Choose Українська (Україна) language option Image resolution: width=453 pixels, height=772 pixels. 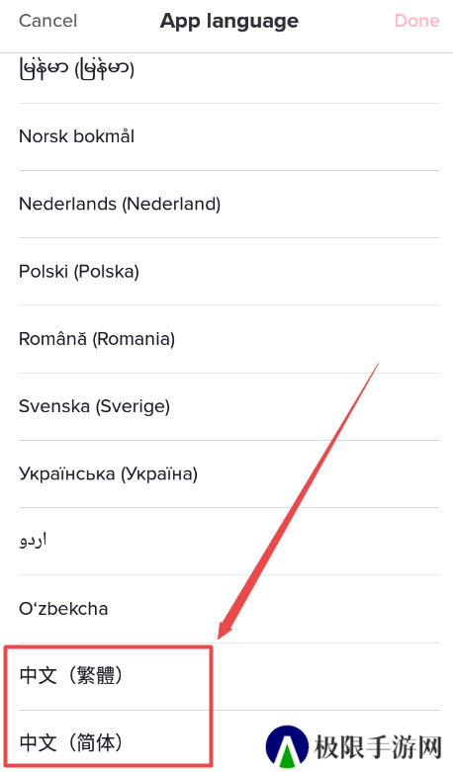[x=228, y=473]
